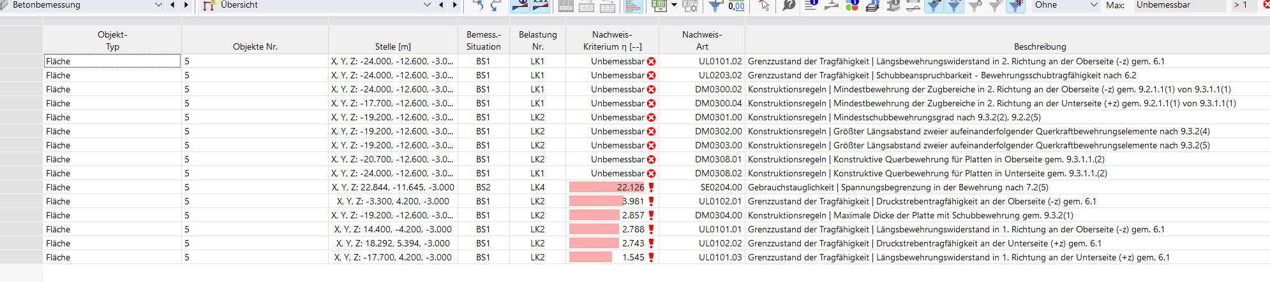The height and width of the screenshot is (282, 1270).
Task: Open the Betonbemessung dropdown
Action: tap(158, 5)
